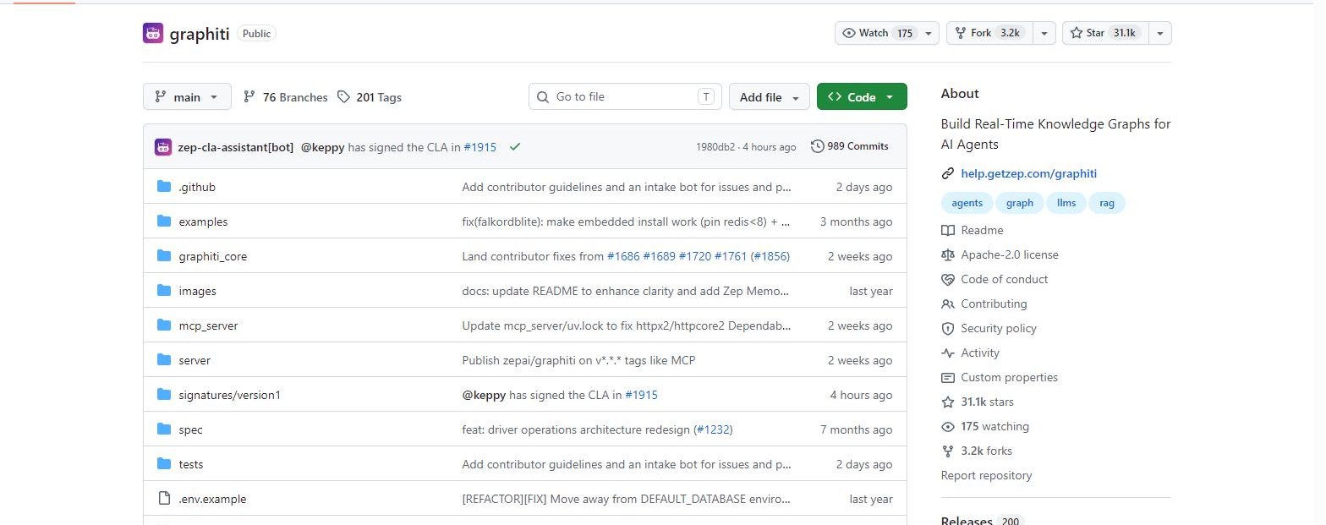Open the signatures/version1 folder name

(229, 395)
